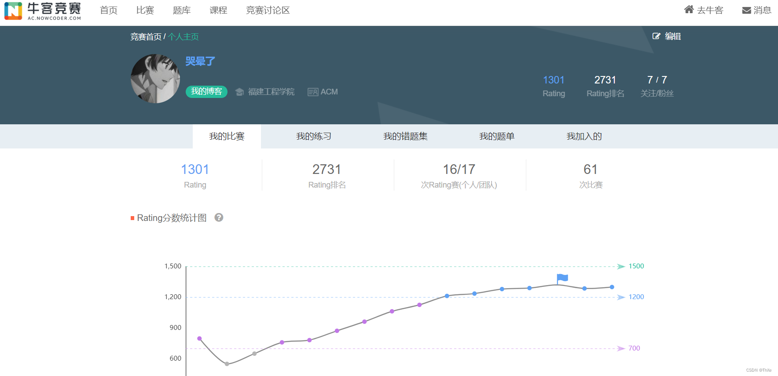Click the Nowcoder logo icon
Image resolution: width=778 pixels, height=376 pixels.
point(13,11)
